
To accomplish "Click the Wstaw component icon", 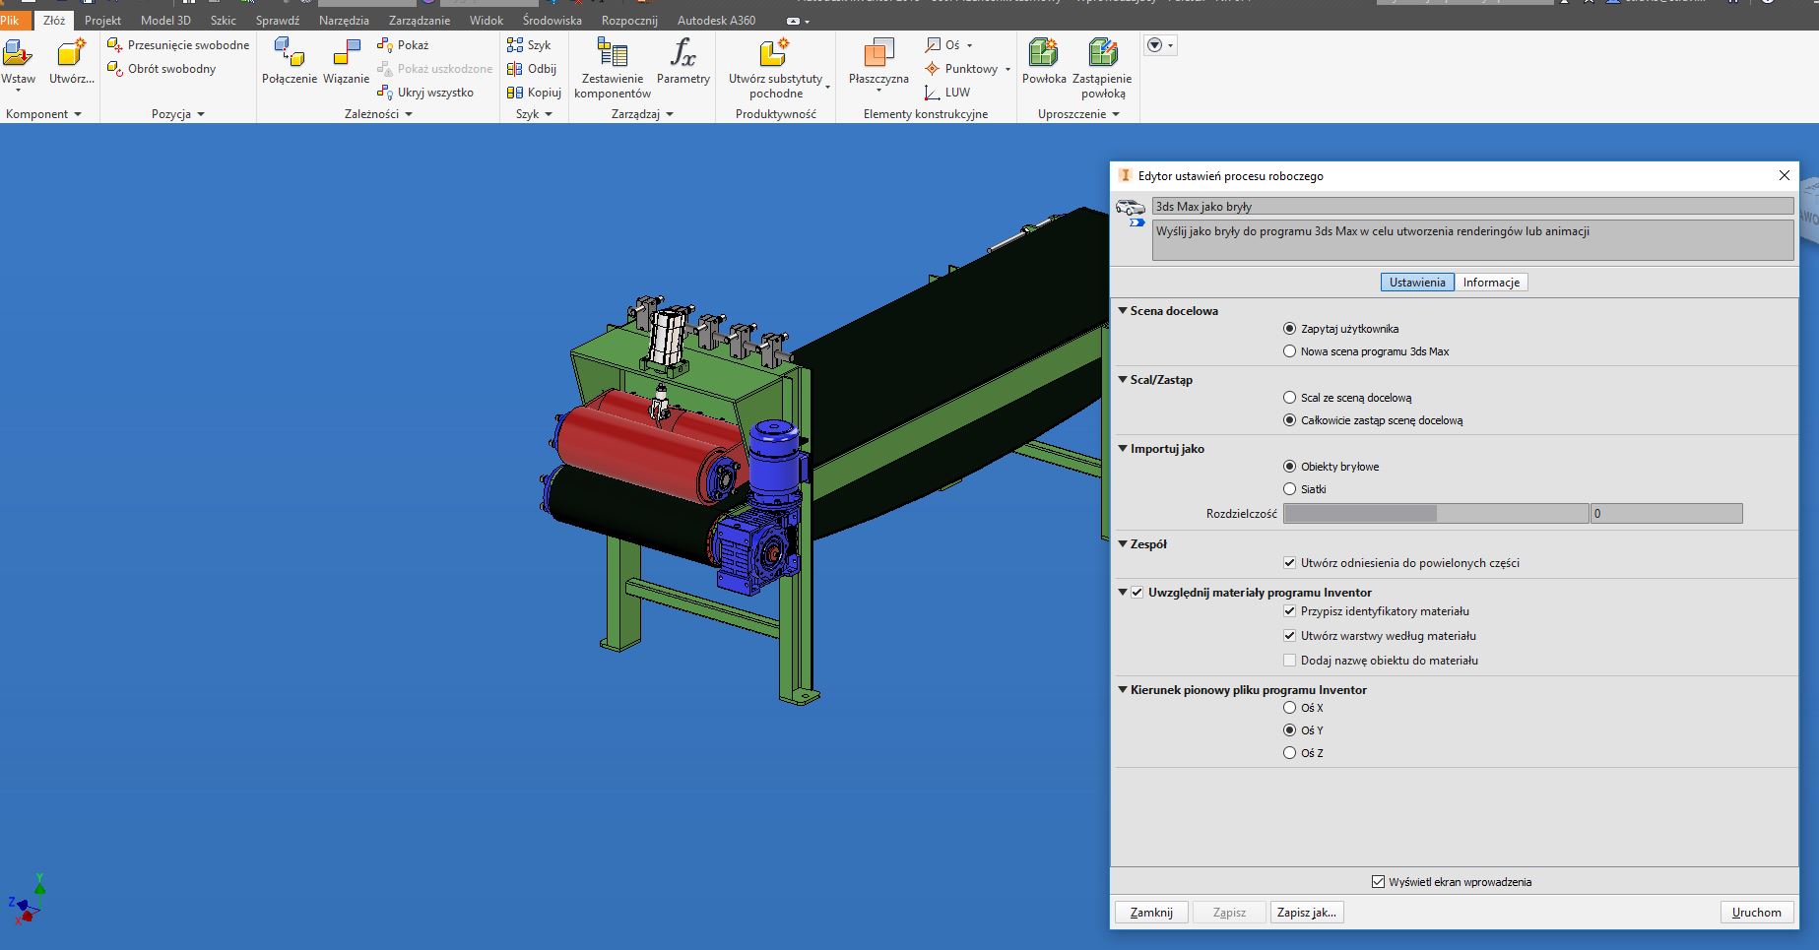I will [18, 53].
